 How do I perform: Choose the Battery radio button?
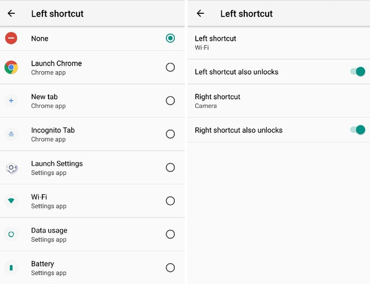[x=170, y=267]
